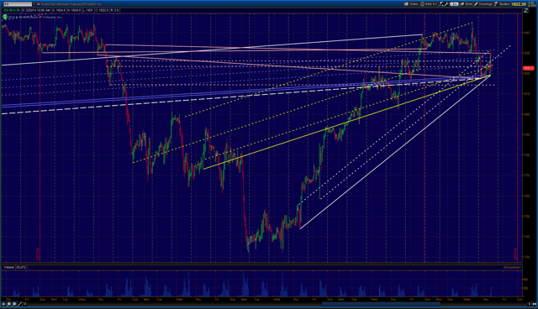Click the green round icon at chart top-left
Screen dimensions: 538x309
point(5,17)
